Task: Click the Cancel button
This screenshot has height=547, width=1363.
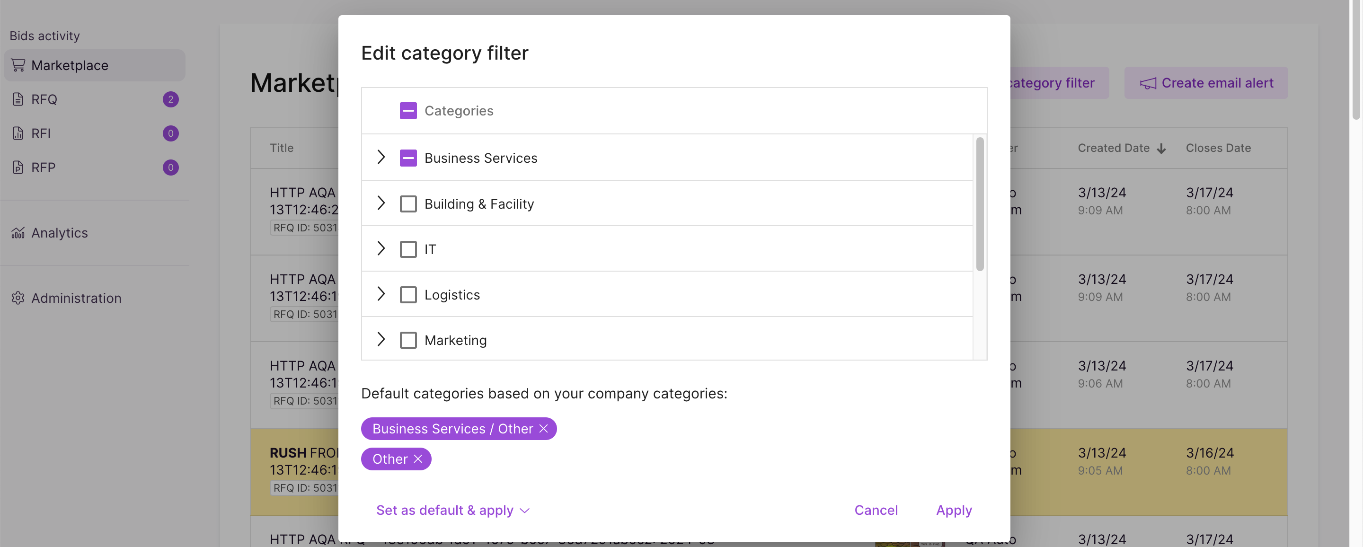Action: pyautogui.click(x=876, y=510)
